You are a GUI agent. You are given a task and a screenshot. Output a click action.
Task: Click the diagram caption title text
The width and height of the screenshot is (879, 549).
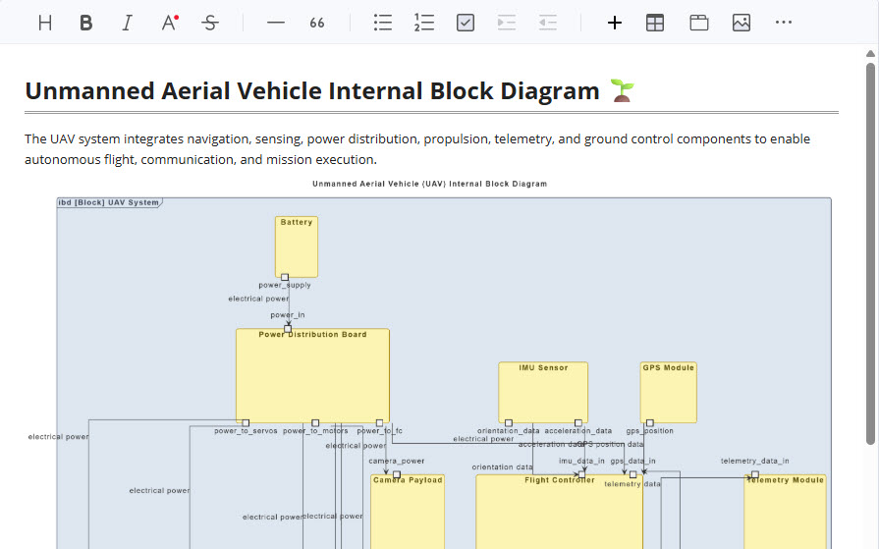click(429, 184)
